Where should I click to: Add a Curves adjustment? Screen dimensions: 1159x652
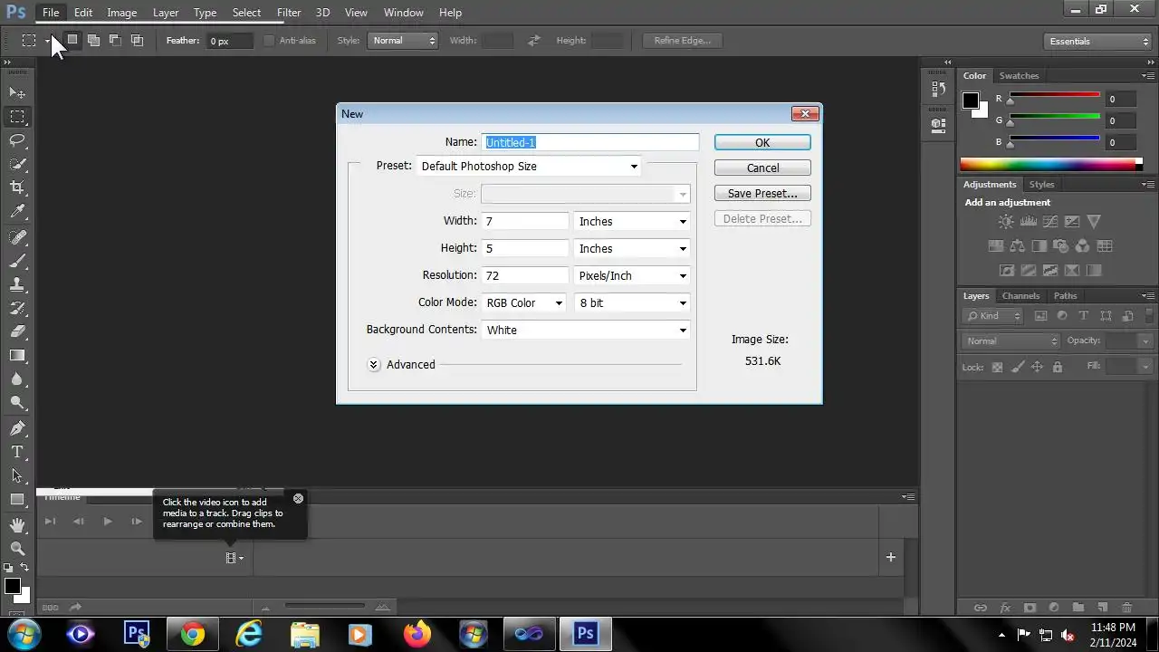click(x=1049, y=222)
